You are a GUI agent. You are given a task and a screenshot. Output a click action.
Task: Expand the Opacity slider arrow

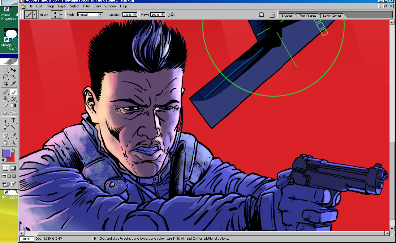coord(135,15)
